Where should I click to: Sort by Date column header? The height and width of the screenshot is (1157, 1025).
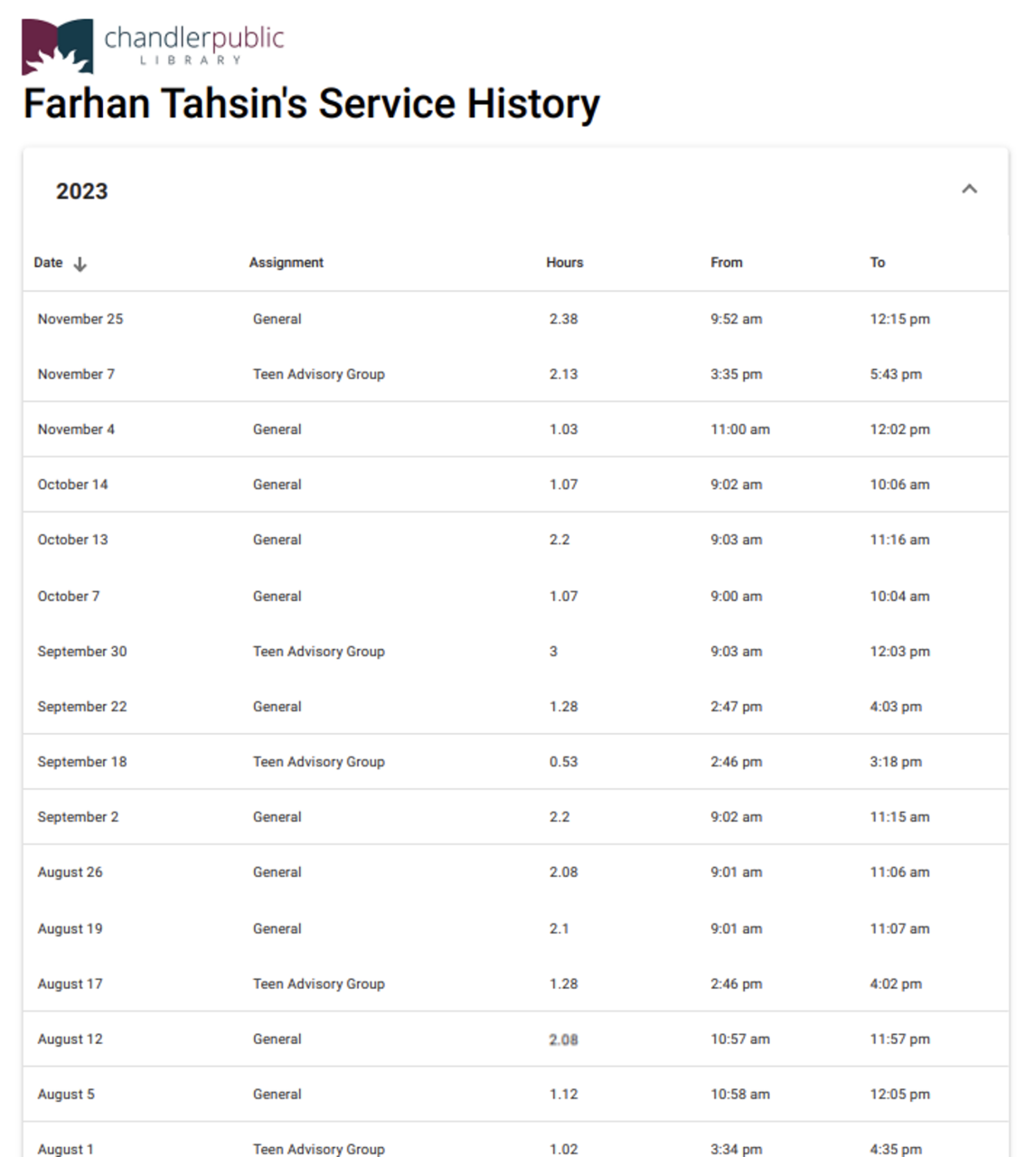[49, 263]
